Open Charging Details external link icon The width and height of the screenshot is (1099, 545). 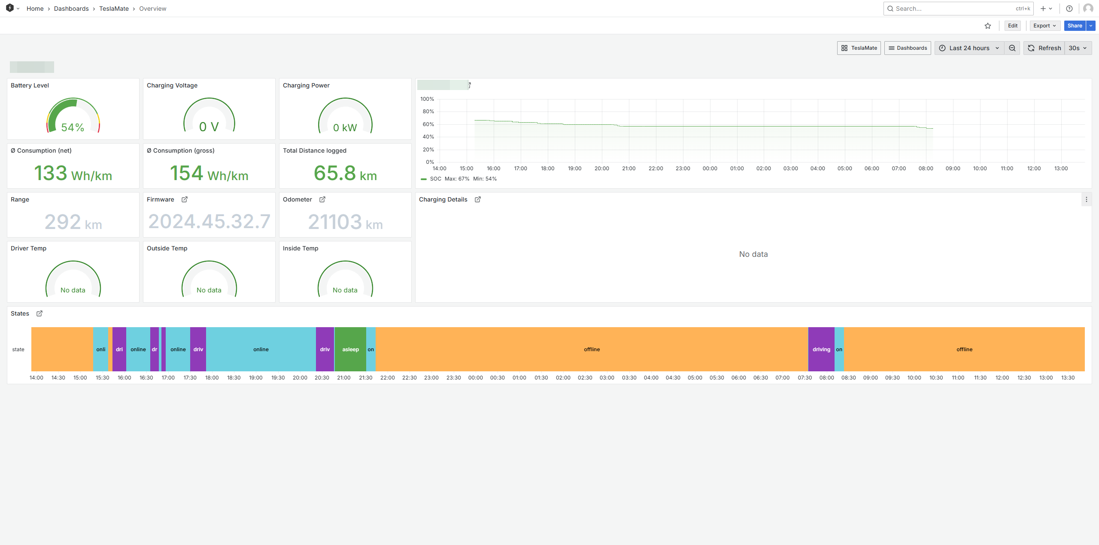(478, 199)
